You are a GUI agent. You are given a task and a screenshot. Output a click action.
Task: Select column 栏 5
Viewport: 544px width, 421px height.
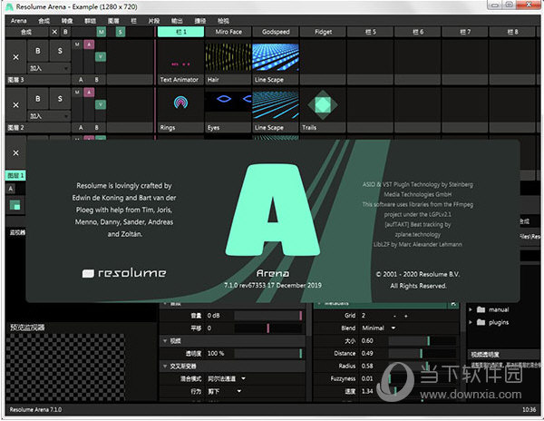tap(371, 32)
